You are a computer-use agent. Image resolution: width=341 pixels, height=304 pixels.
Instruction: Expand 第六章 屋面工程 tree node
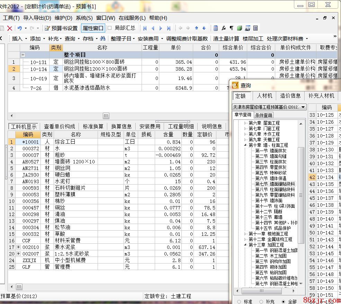[x=245, y=123]
